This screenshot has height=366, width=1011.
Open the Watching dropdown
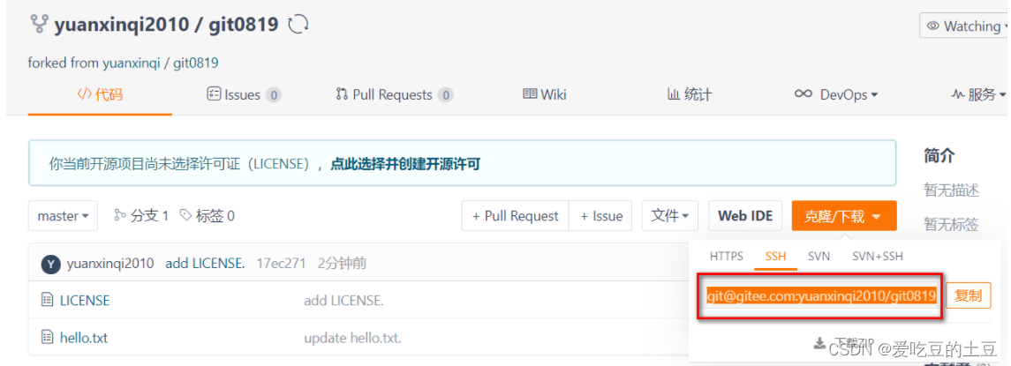click(x=964, y=26)
